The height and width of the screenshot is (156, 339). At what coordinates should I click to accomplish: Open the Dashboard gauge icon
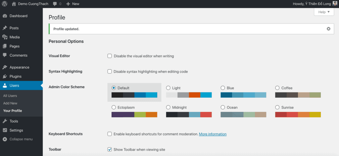point(5,16)
